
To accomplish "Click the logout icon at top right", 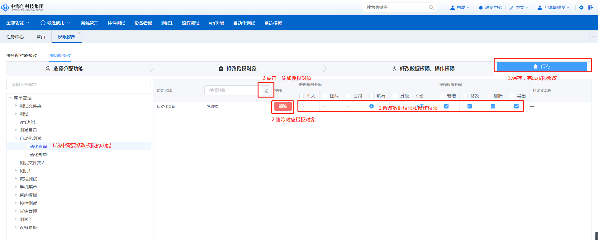I will 590,7.
